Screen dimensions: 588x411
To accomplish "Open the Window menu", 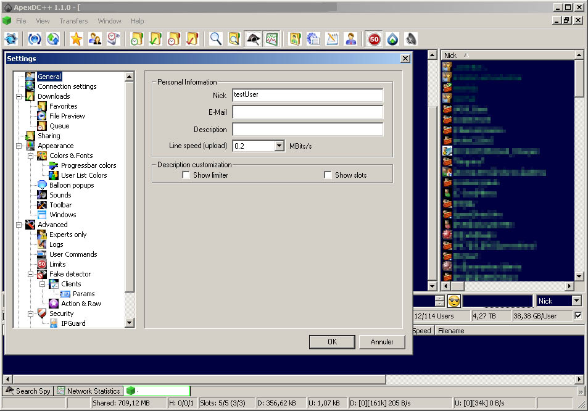I will click(x=109, y=21).
